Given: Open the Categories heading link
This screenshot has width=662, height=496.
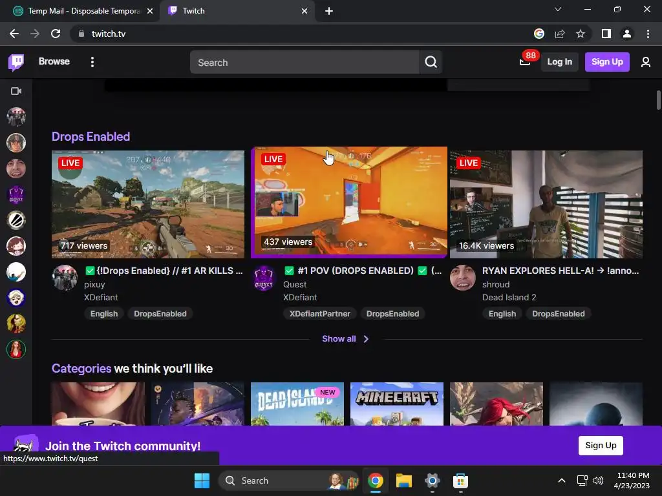Looking at the screenshot, I should 81,369.
